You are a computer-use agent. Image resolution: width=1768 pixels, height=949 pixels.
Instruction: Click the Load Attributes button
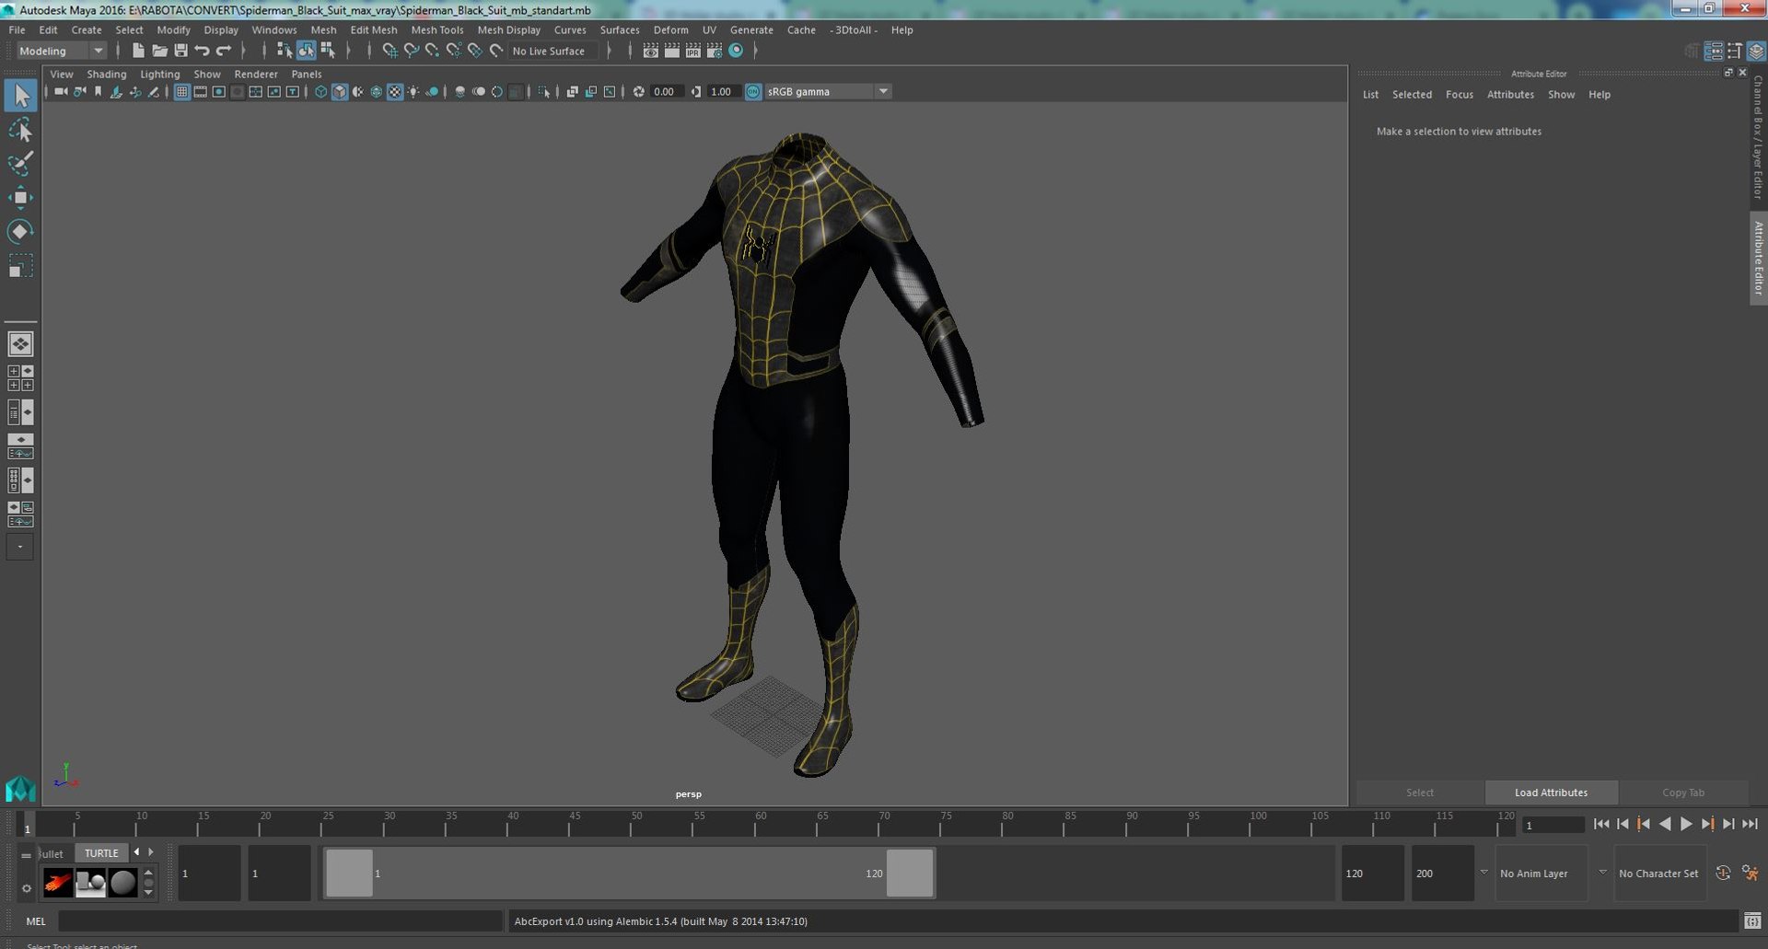pos(1551,793)
